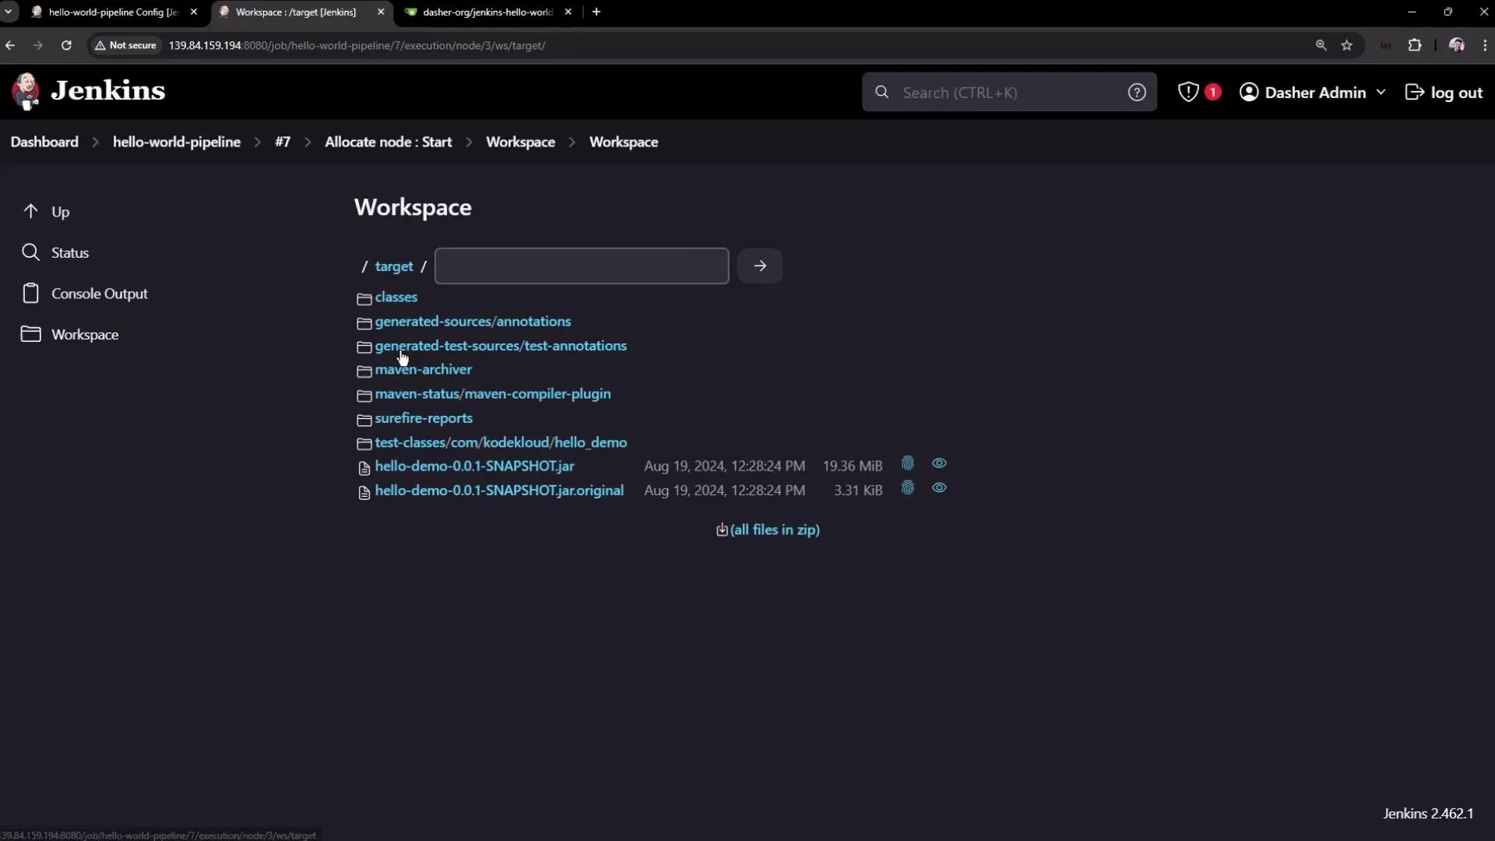1495x841 pixels.
Task: Open the surefire-reports folder
Action: click(x=423, y=418)
